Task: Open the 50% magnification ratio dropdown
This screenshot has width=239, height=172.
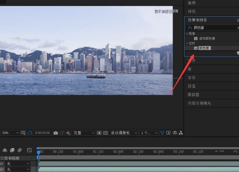Action: tap(10, 133)
